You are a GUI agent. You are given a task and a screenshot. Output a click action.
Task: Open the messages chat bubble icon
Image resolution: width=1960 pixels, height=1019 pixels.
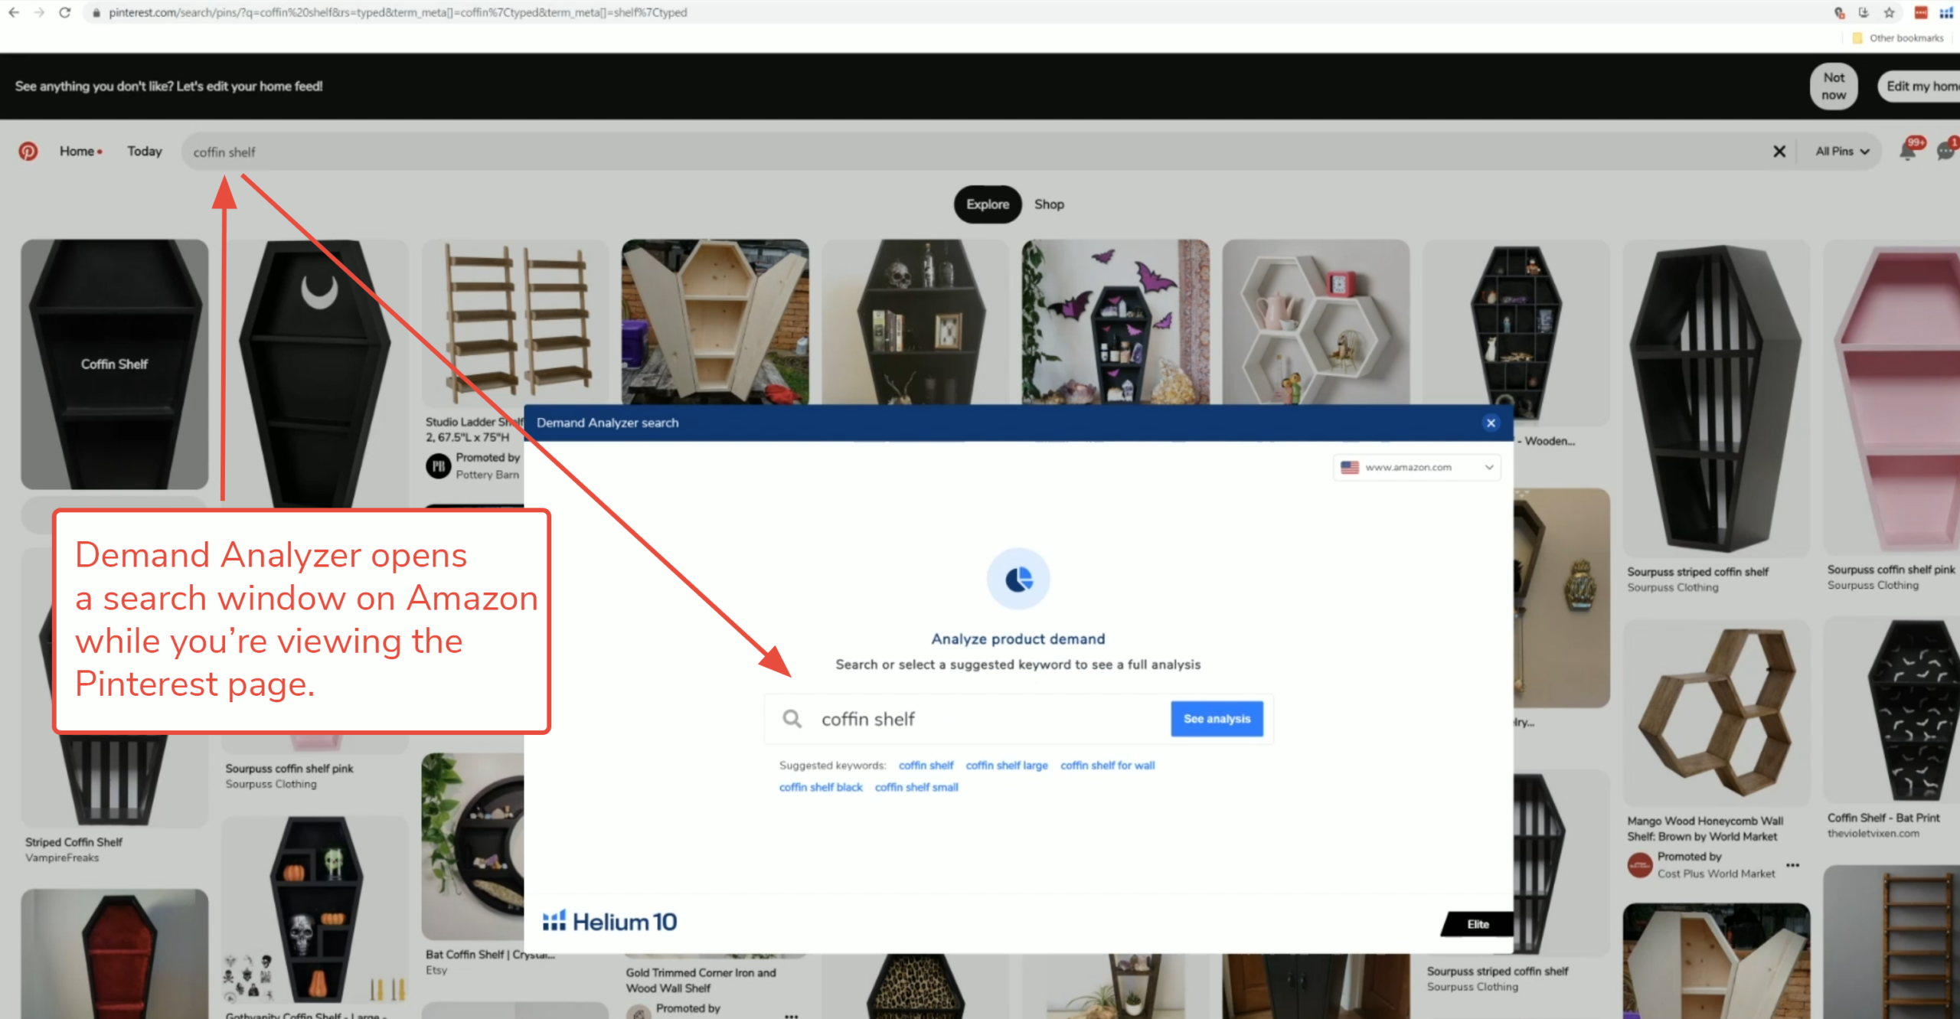[1945, 151]
